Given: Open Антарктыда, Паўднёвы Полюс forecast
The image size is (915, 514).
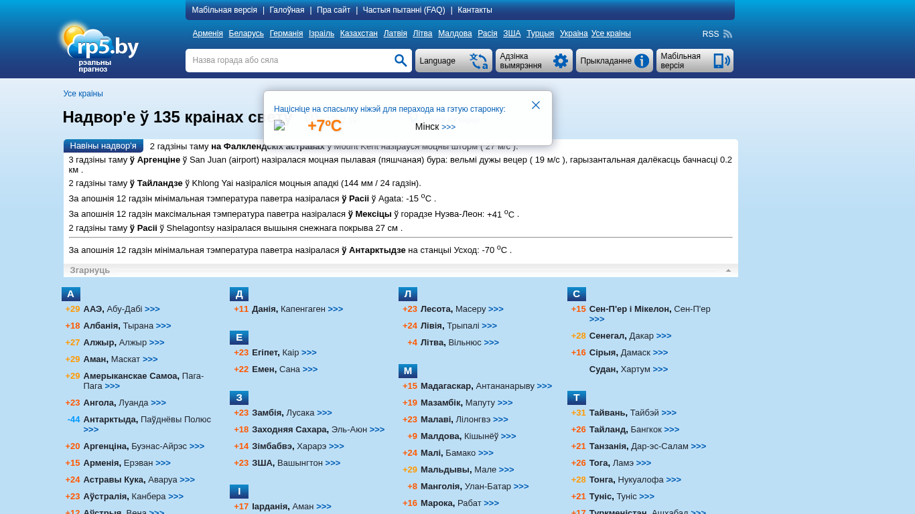Looking at the screenshot, I should tap(147, 424).
